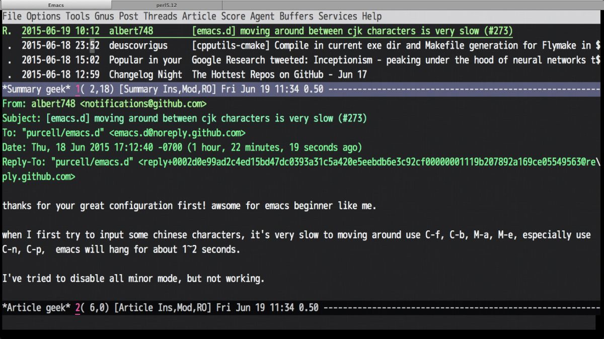Image resolution: width=604 pixels, height=339 pixels.
Task: Click the "I've tried to disable all minor mode" line
Action: coord(133,279)
